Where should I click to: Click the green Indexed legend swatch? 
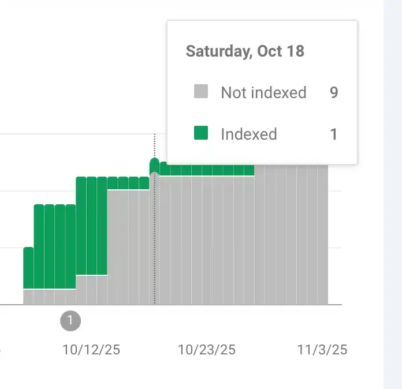[200, 134]
